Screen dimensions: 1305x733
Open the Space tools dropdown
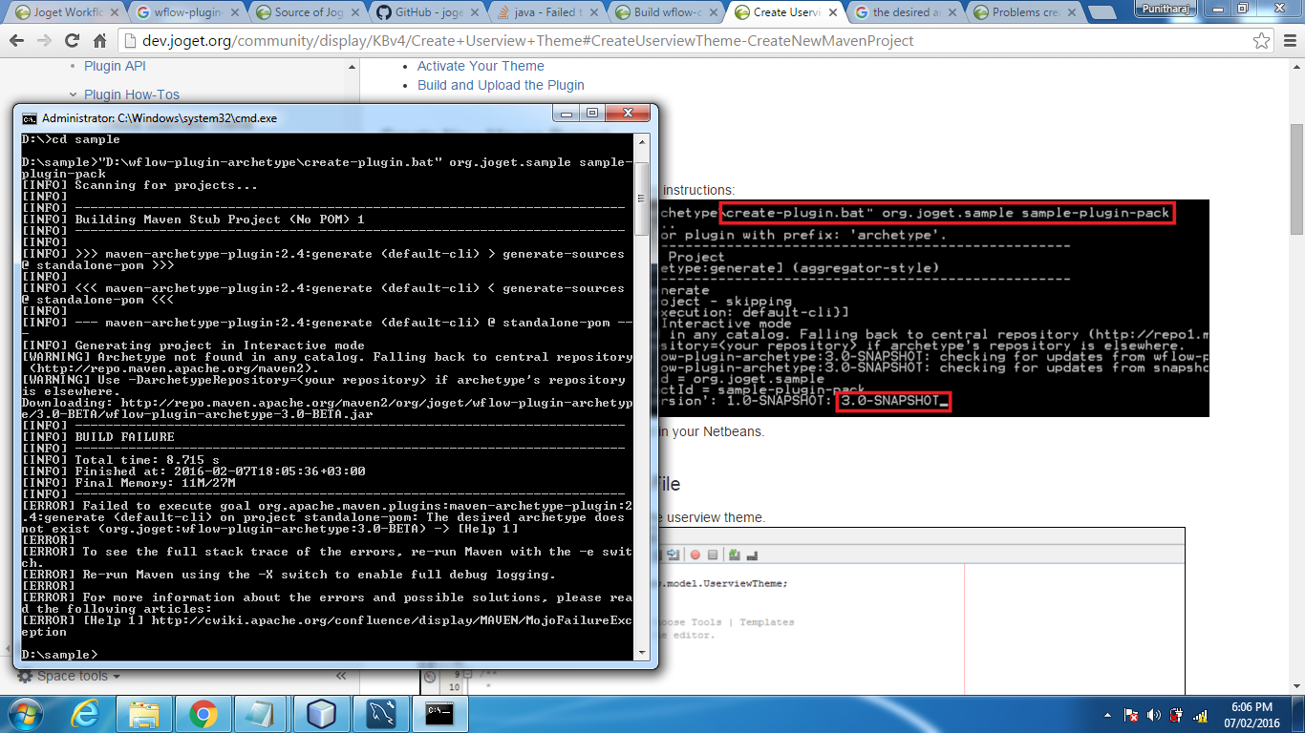click(x=70, y=676)
